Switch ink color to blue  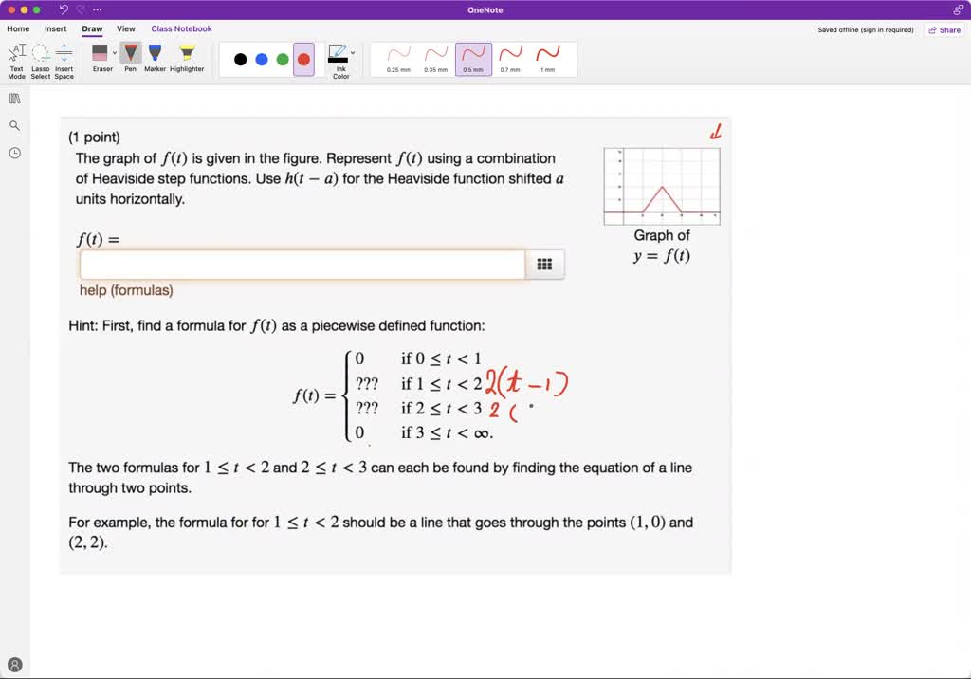tap(261, 59)
